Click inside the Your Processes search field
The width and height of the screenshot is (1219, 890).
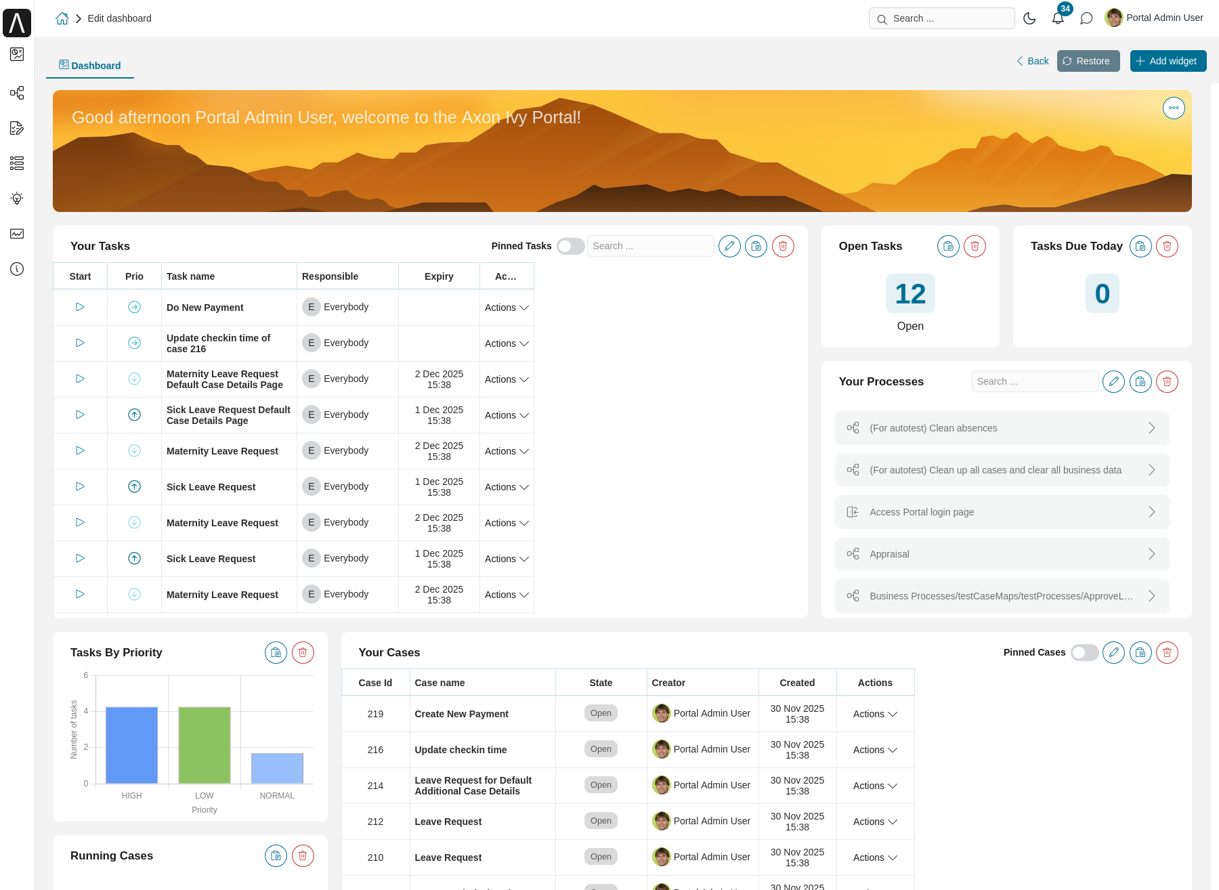click(1035, 381)
